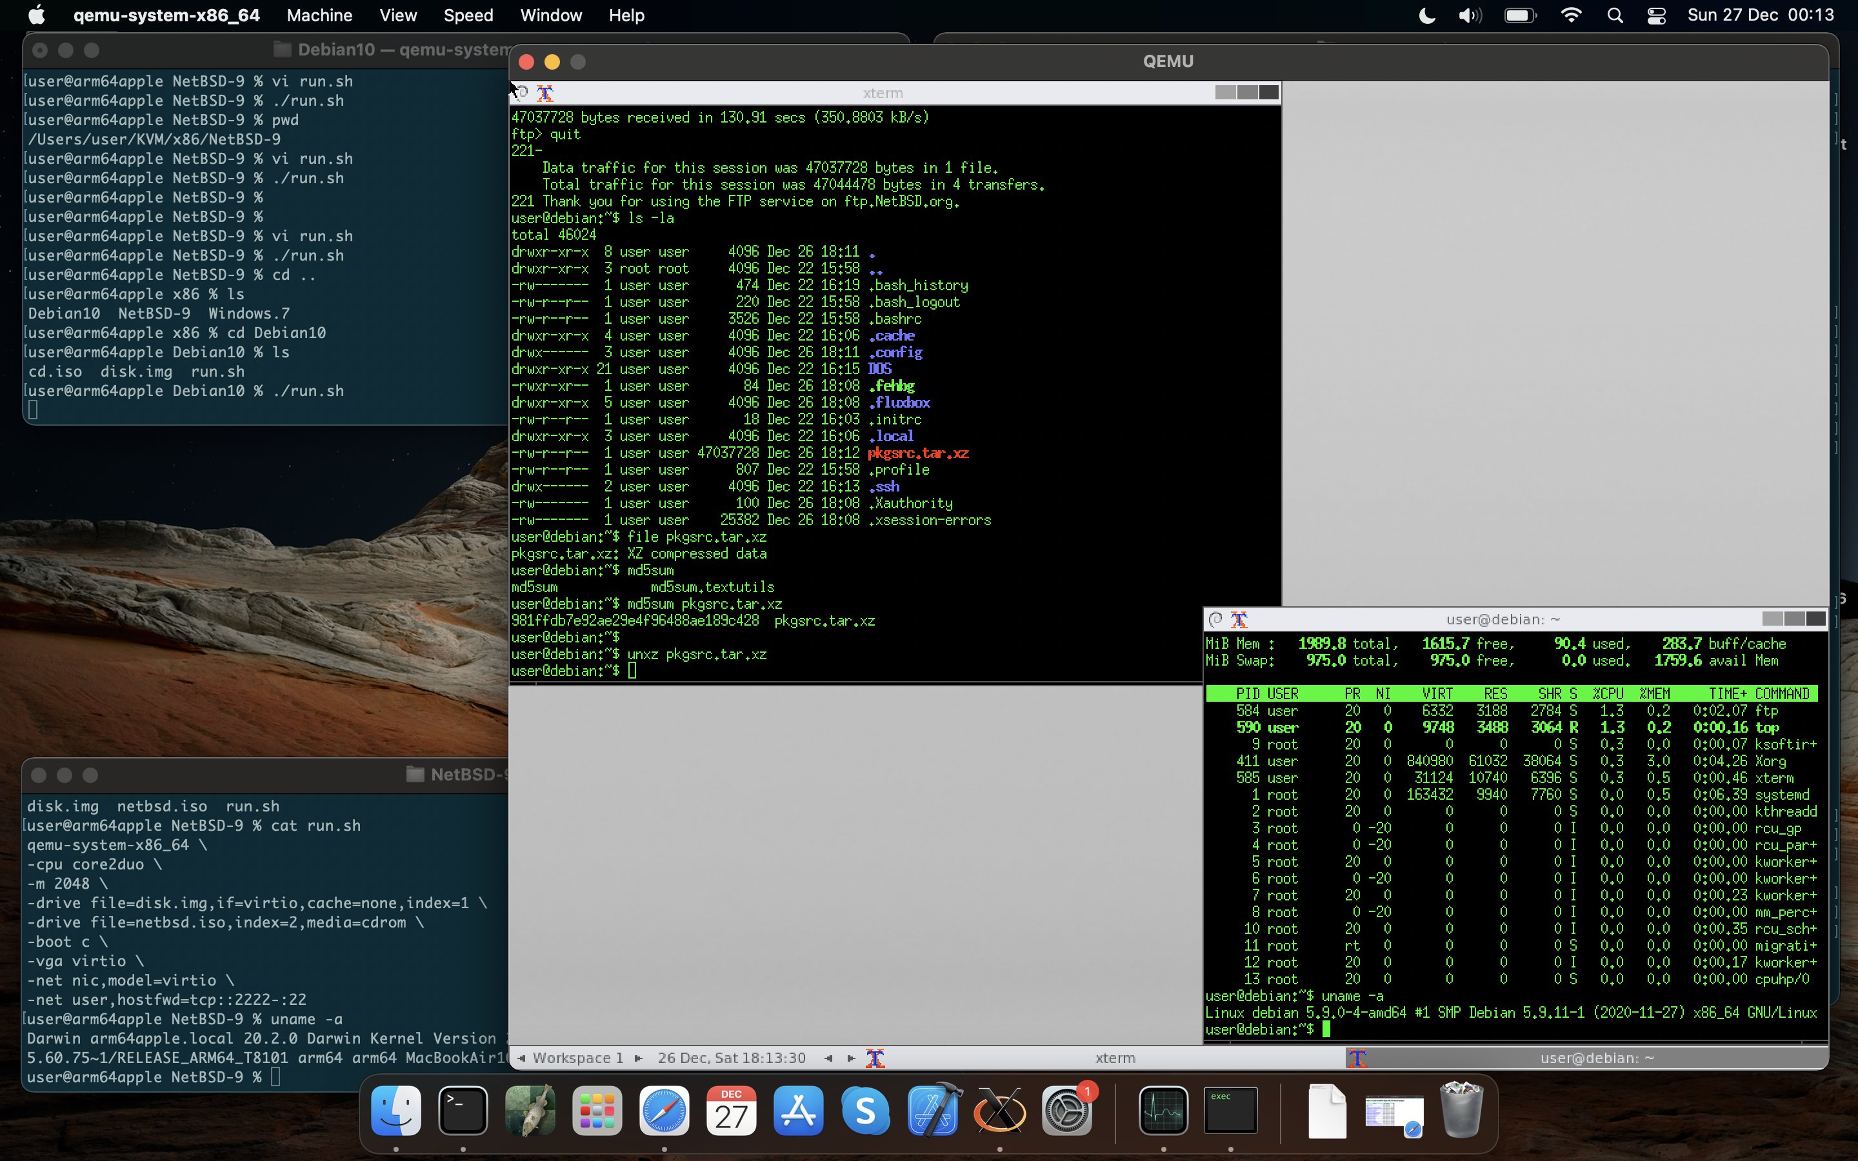This screenshot has height=1161, width=1858.
Task: Toggle Do Not Disturb moon icon
Action: tap(1426, 15)
